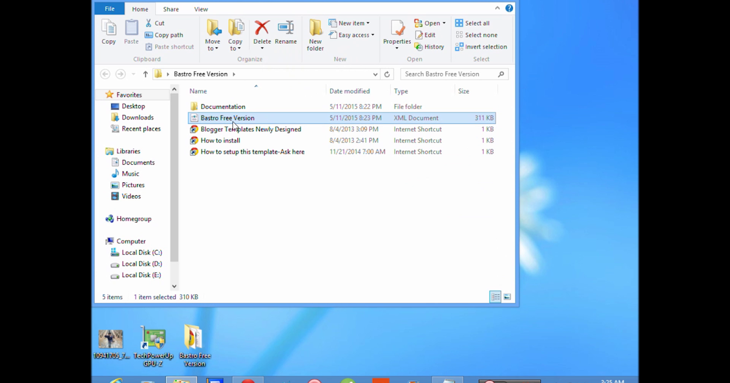Select TechPowerUp GPU-Z desktop shortcut
Image resolution: width=730 pixels, height=383 pixels.
(153, 347)
